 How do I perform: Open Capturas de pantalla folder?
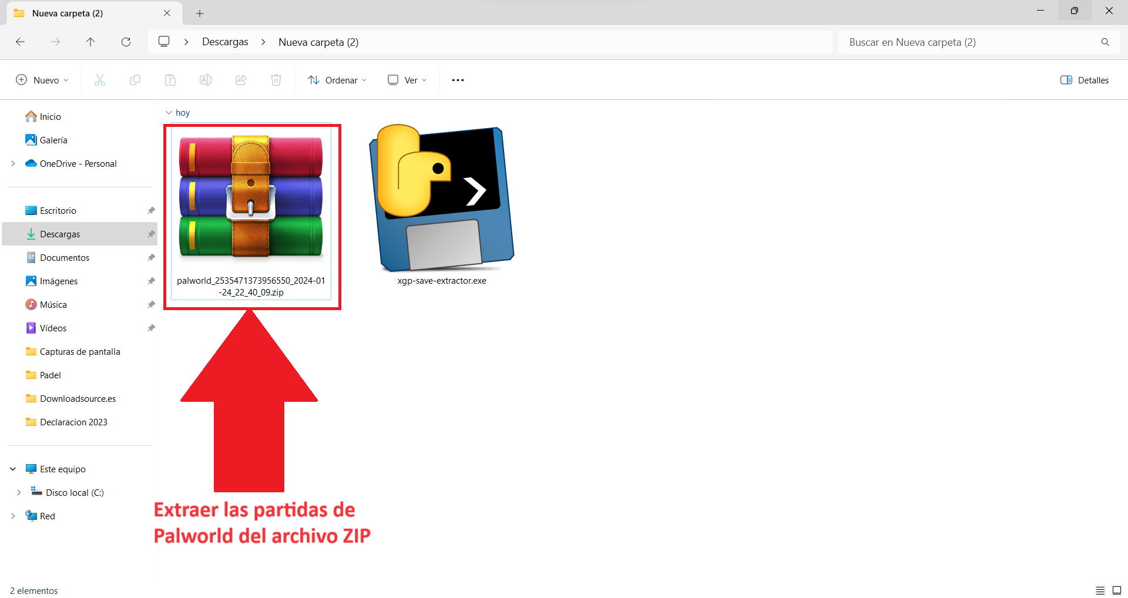coord(73,351)
